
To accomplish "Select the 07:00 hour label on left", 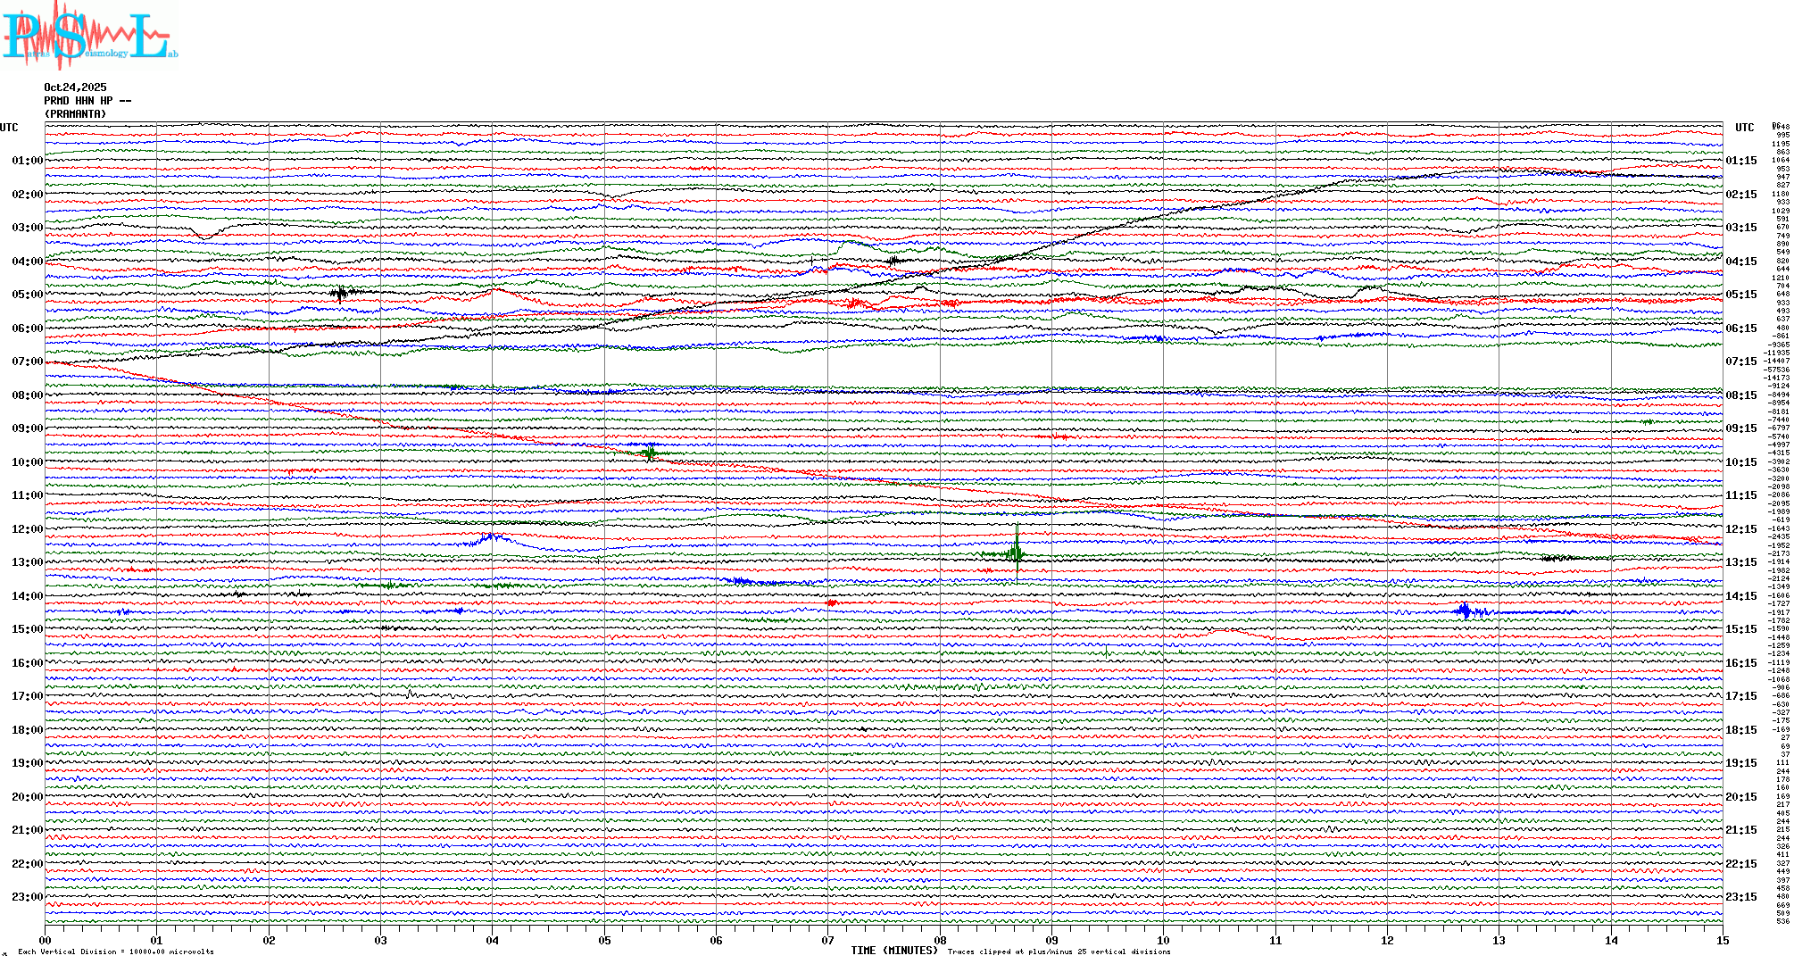I will tap(27, 361).
